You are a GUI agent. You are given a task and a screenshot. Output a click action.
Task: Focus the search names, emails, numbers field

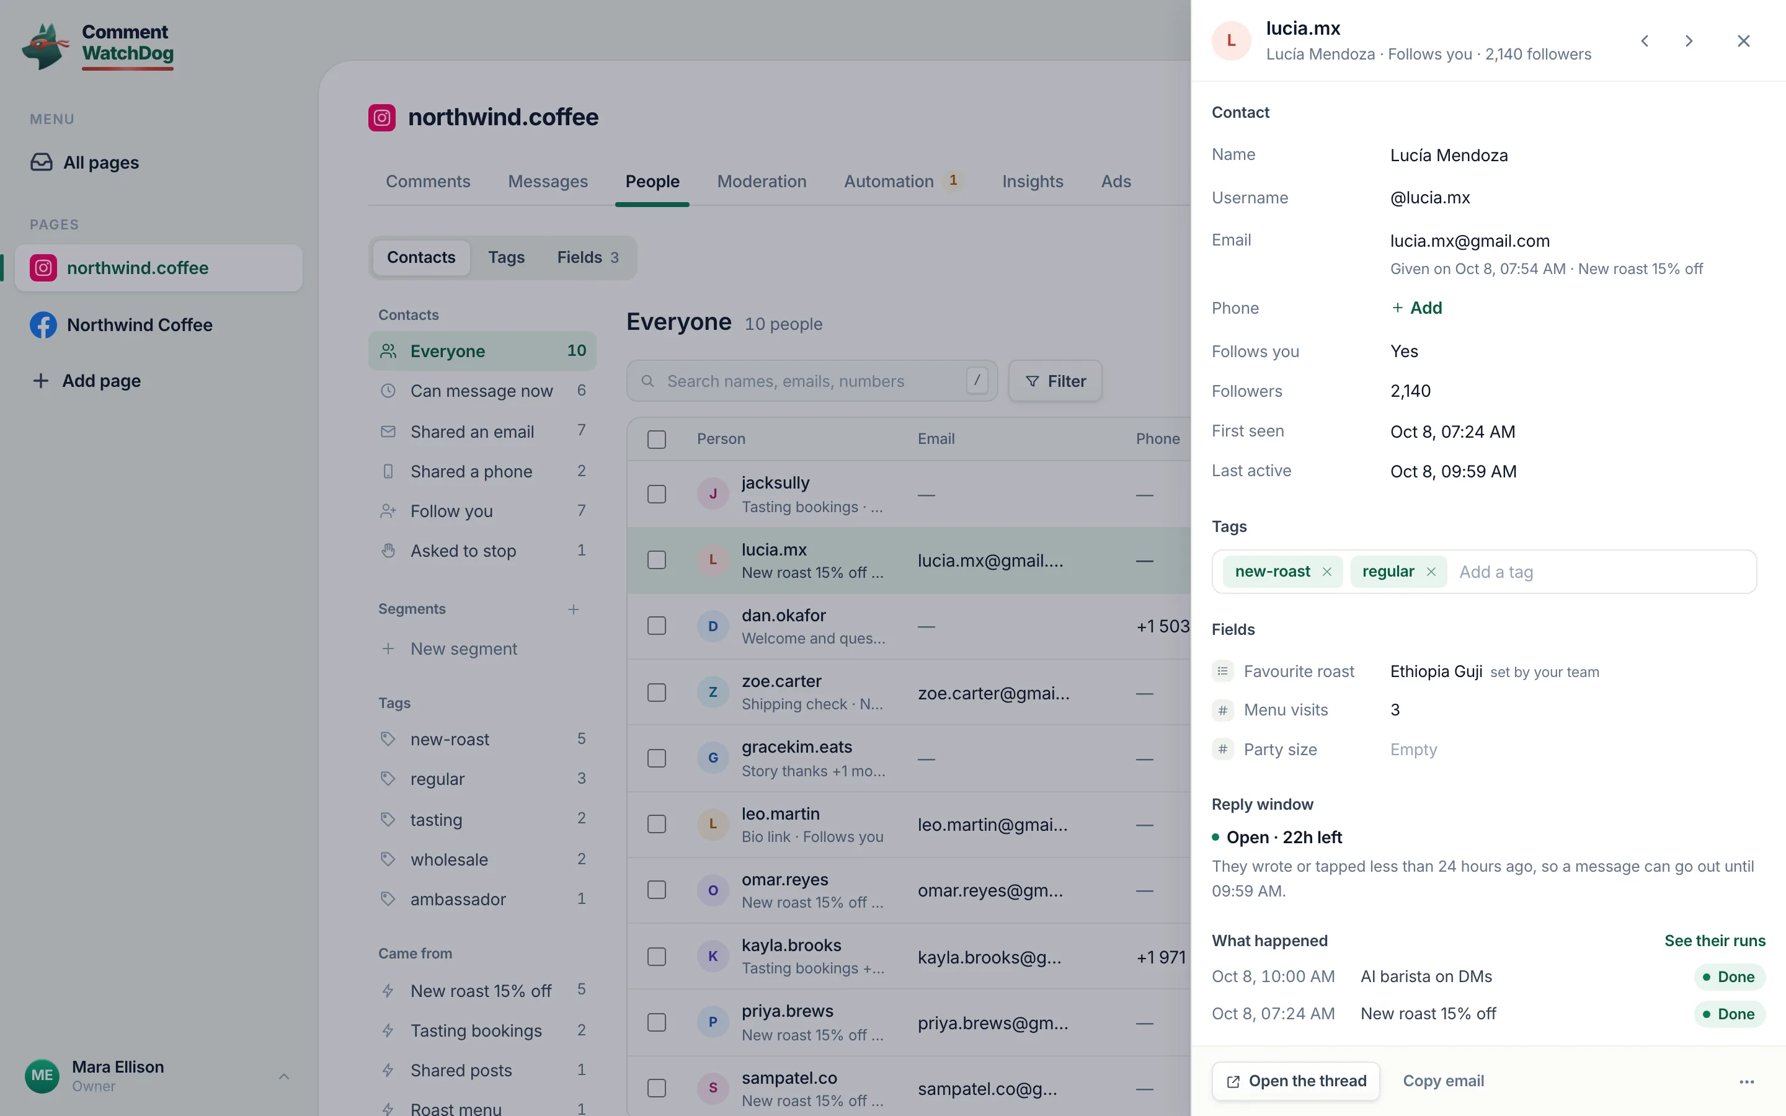[812, 381]
